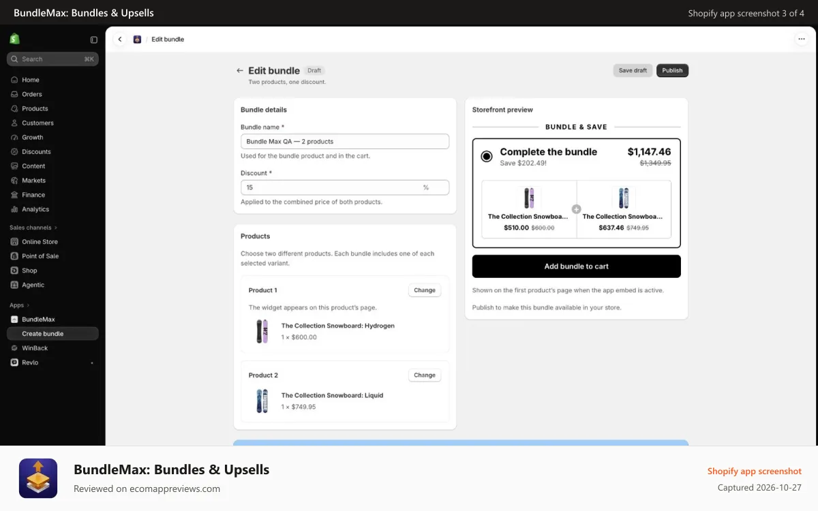Click the WinBack app icon
Screen dimensions: 818x511
click(14, 347)
